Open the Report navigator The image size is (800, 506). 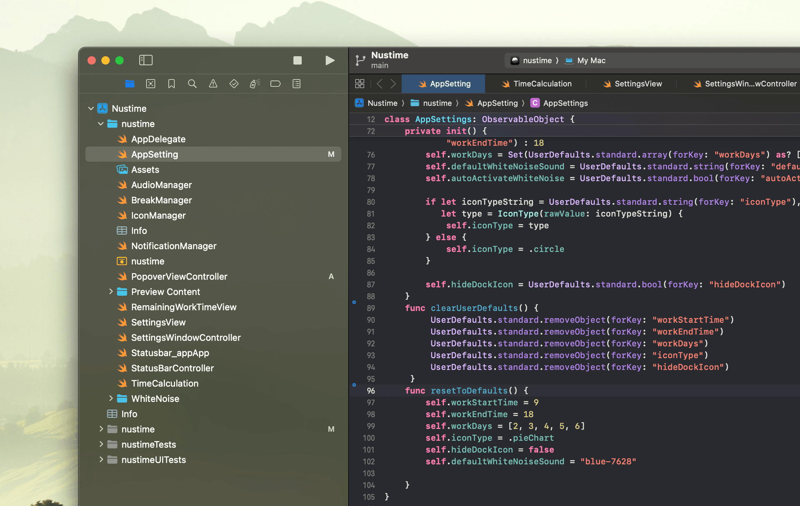(x=296, y=84)
